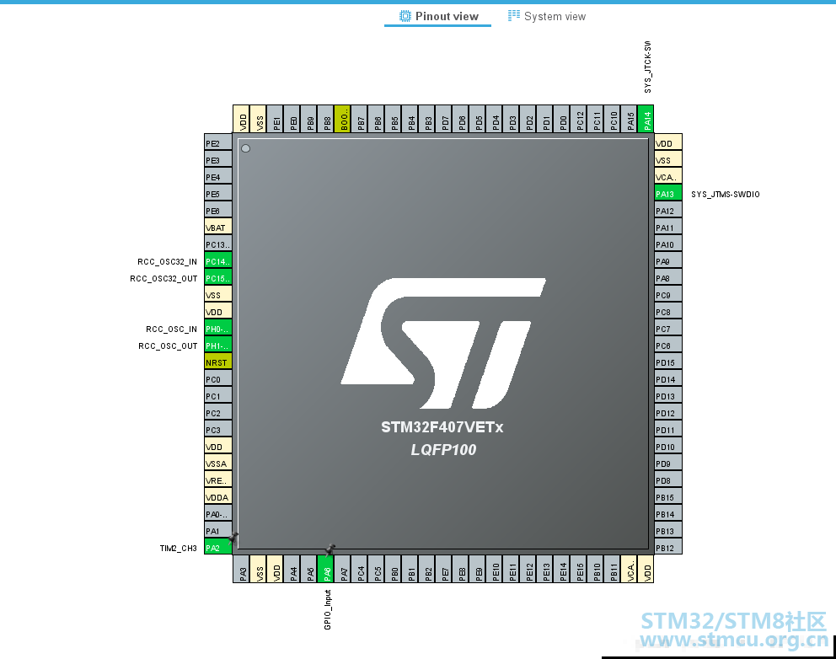Click pin PC13

pyautogui.click(x=218, y=244)
